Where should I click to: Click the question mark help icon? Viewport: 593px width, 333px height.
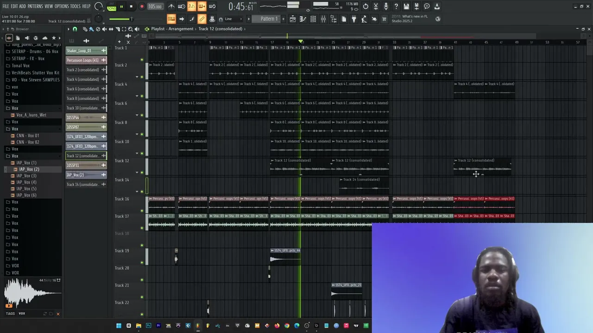pos(396,6)
